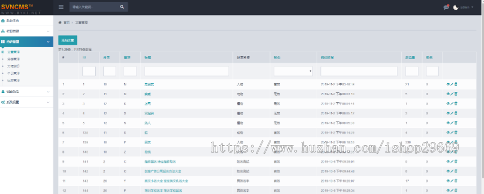Sort by the 浏览量 views column header
This screenshot has width=484, height=194.
click(410, 58)
